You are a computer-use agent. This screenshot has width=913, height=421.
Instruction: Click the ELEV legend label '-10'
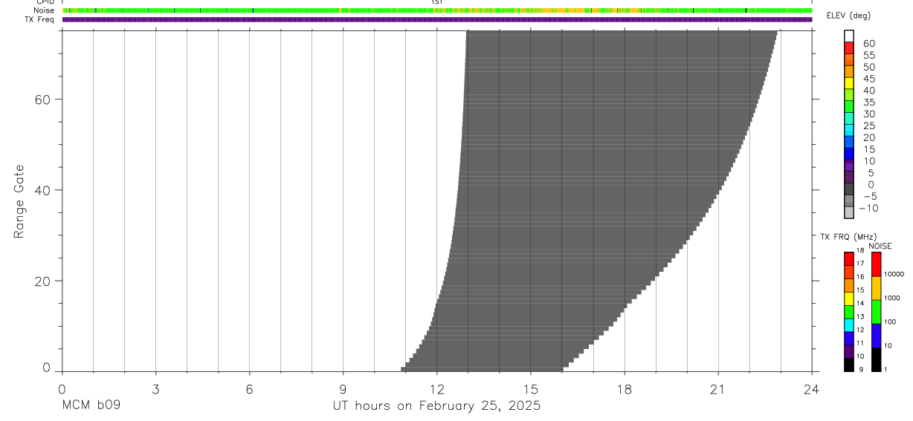point(869,209)
